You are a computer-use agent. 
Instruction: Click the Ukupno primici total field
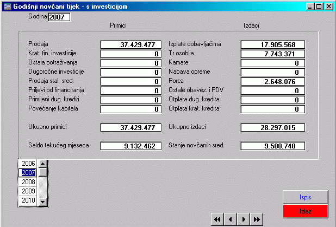click(x=131, y=127)
